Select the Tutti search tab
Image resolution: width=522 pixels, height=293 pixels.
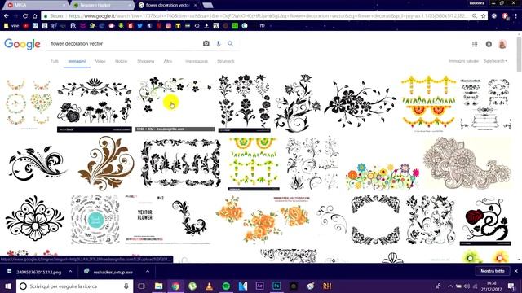(x=55, y=61)
